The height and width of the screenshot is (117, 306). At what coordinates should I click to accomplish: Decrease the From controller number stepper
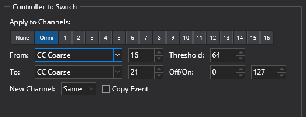[x=159, y=58]
